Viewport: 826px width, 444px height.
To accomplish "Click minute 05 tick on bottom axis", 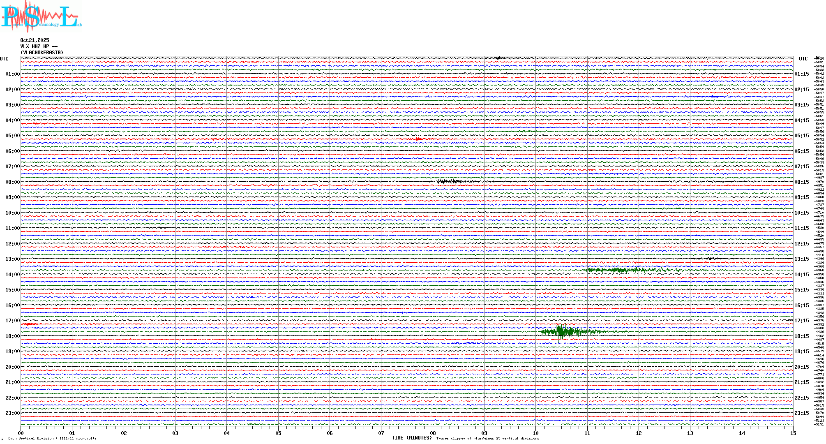I will 278,433.
